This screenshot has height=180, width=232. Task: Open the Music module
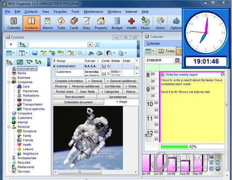click(145, 23)
